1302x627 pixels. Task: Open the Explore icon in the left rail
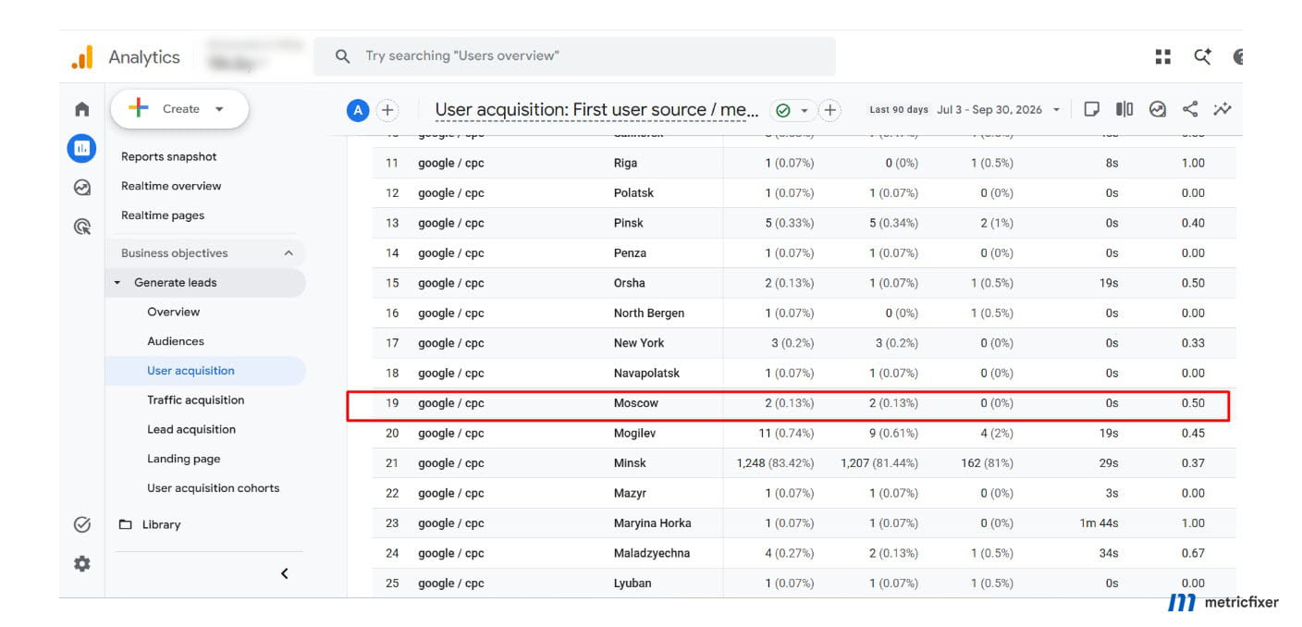click(82, 188)
